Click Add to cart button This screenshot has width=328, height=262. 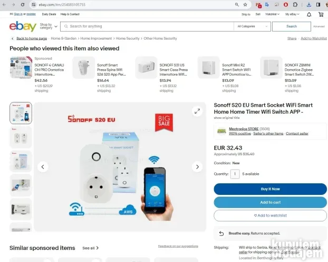271,202
